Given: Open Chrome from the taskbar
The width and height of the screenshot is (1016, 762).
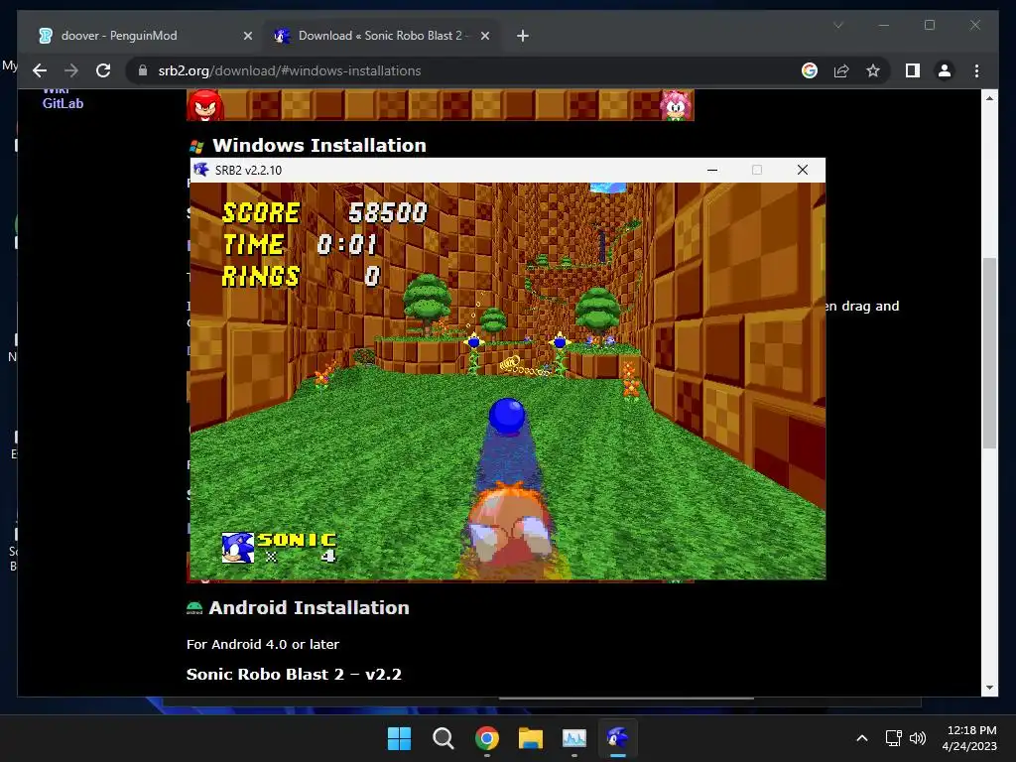Looking at the screenshot, I should click(486, 738).
